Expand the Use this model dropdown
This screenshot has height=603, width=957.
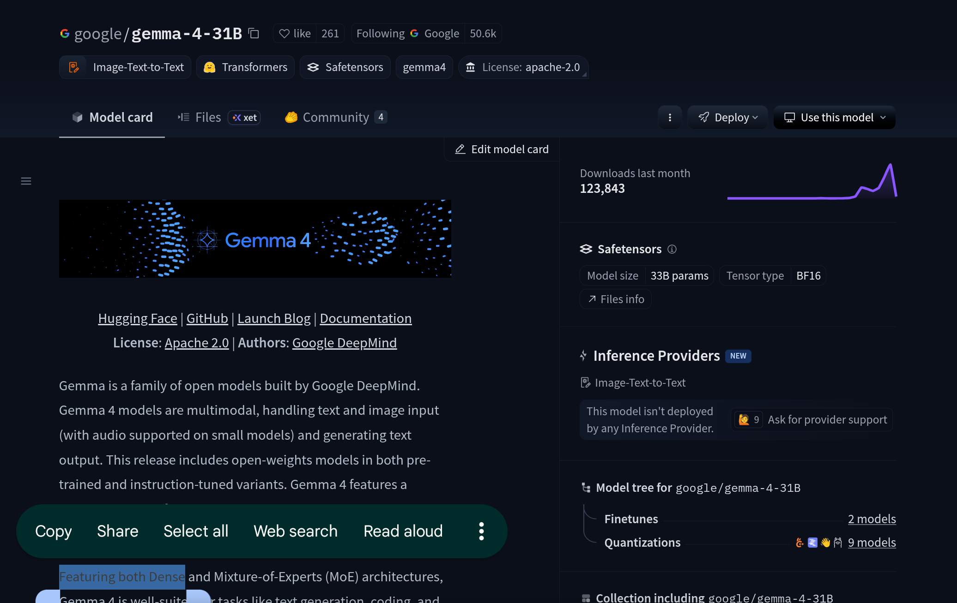pos(834,117)
